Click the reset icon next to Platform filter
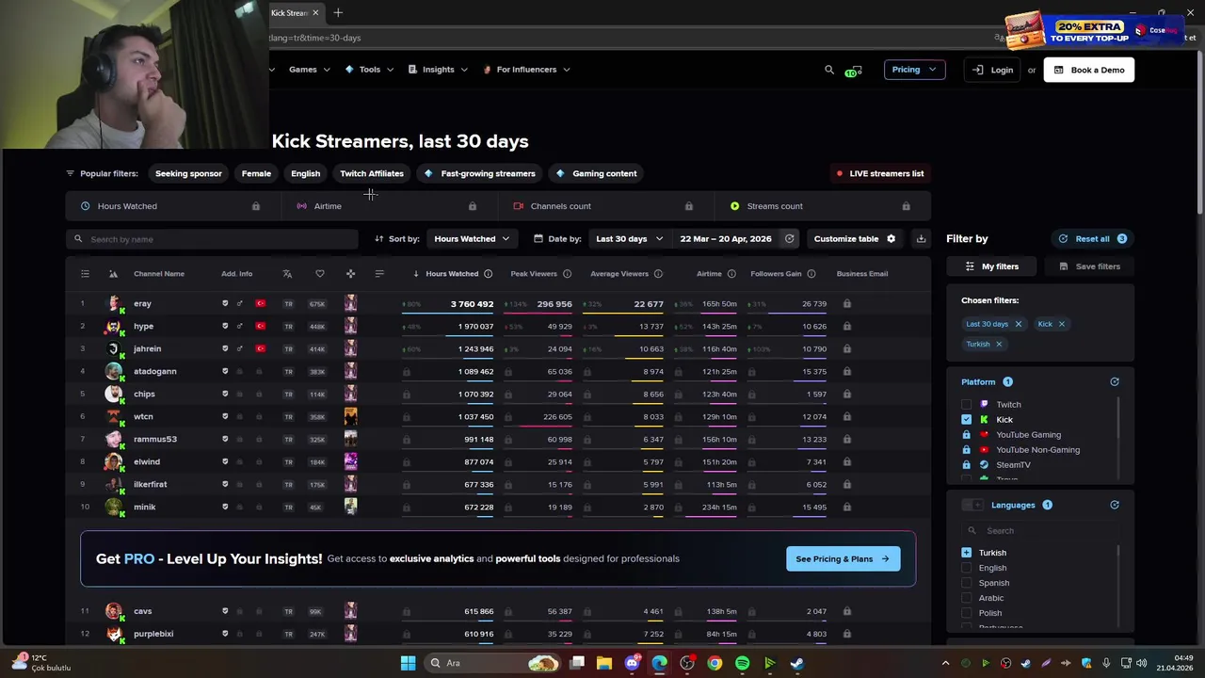This screenshot has width=1205, height=678. 1115,382
